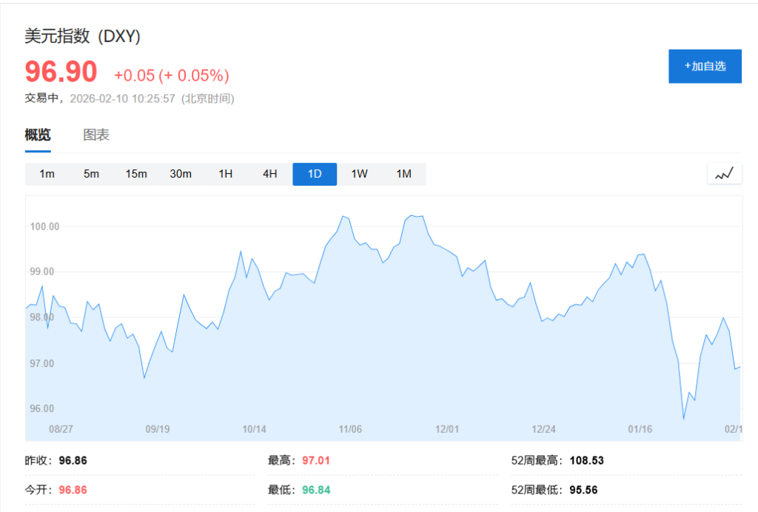This screenshot has height=512, width=758.
Task: Select the 1H timeframe
Action: pyautogui.click(x=225, y=173)
